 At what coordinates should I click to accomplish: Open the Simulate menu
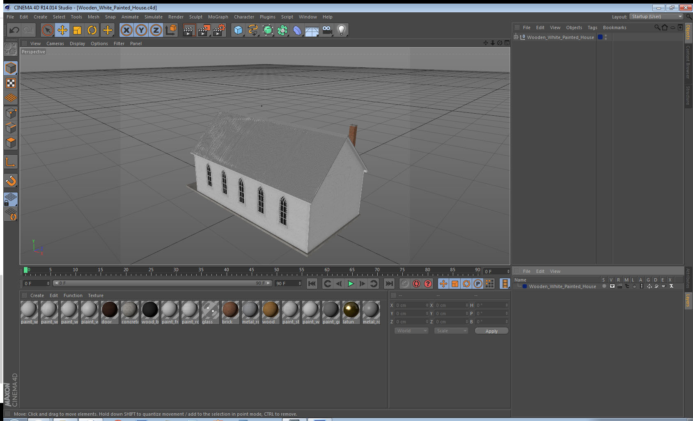point(153,17)
